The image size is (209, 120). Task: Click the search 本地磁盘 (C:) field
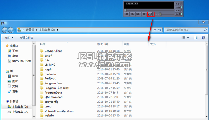click(x=186, y=30)
